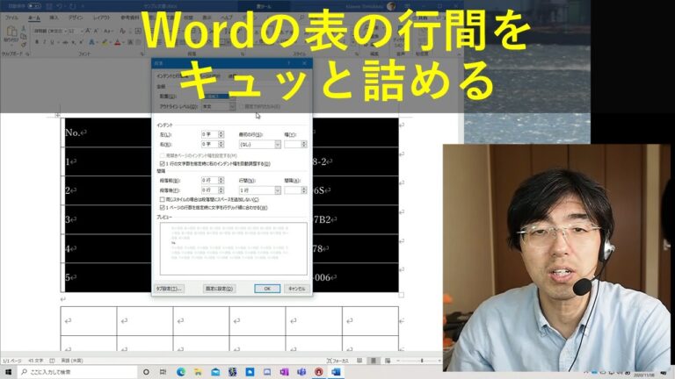Click the line spacing At value field
675x379 pixels.
[293, 189]
